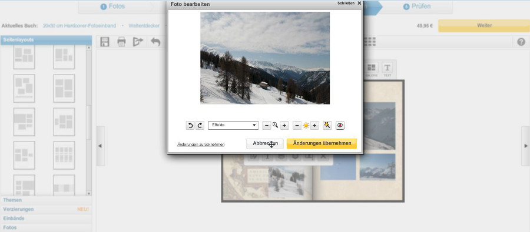The width and height of the screenshot is (530, 232).
Task: Go to the previous page with the left arrow
Action: 100,146
